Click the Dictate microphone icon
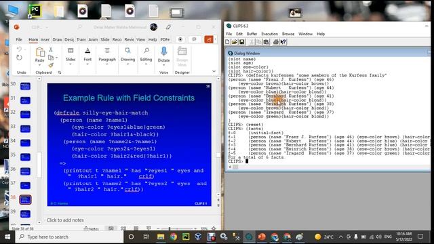434x244 pixels. (163, 52)
